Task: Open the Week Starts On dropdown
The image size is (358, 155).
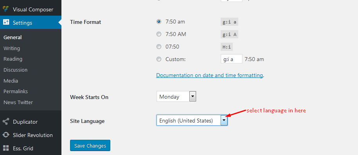Action: (176, 97)
